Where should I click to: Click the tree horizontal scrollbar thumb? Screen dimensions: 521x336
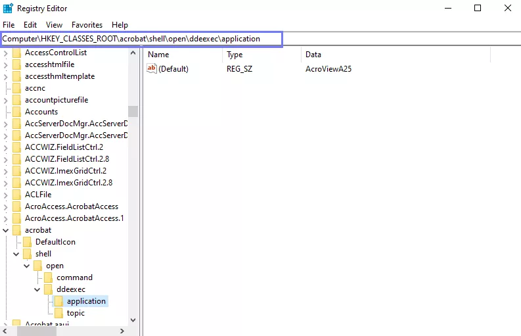(x=37, y=331)
